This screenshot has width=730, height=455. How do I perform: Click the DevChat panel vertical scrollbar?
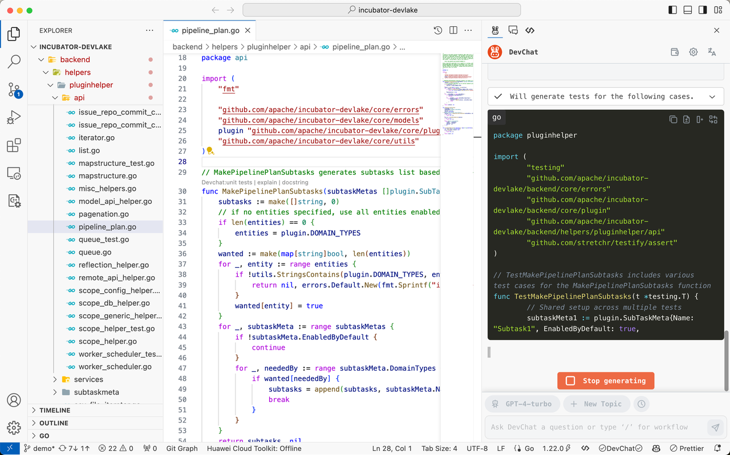tap(727, 360)
